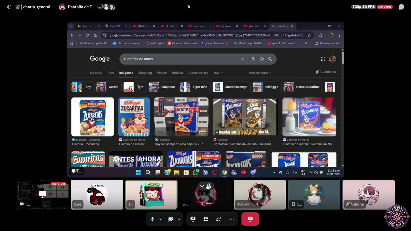The height and width of the screenshot is (231, 411).
Task: Switch to the Se Pelean browser tab
Action: [x=227, y=26]
